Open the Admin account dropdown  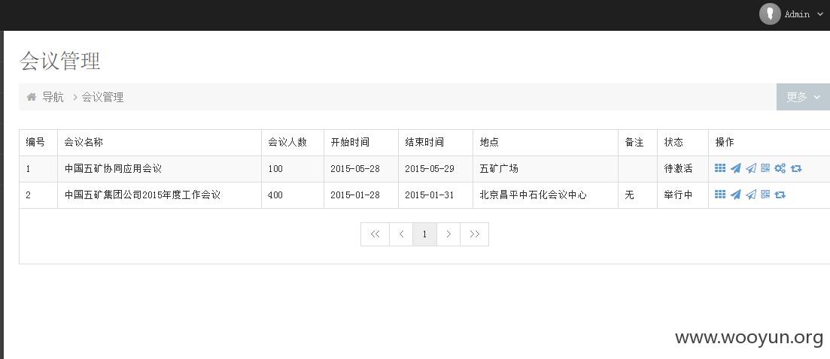pyautogui.click(x=804, y=14)
